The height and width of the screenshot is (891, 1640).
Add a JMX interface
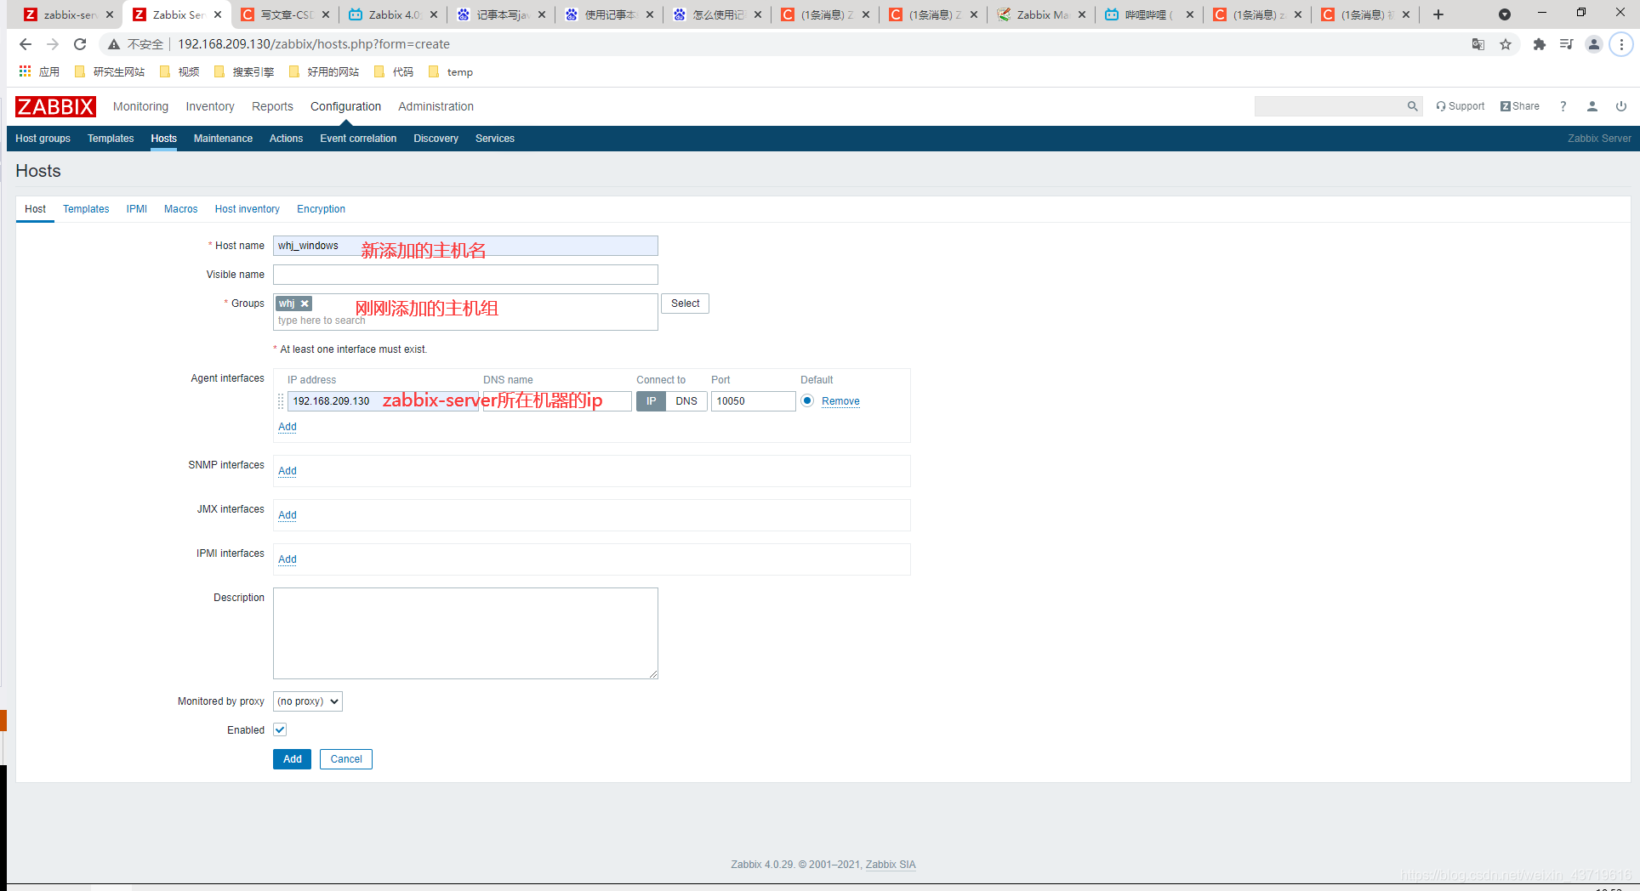coord(288,515)
